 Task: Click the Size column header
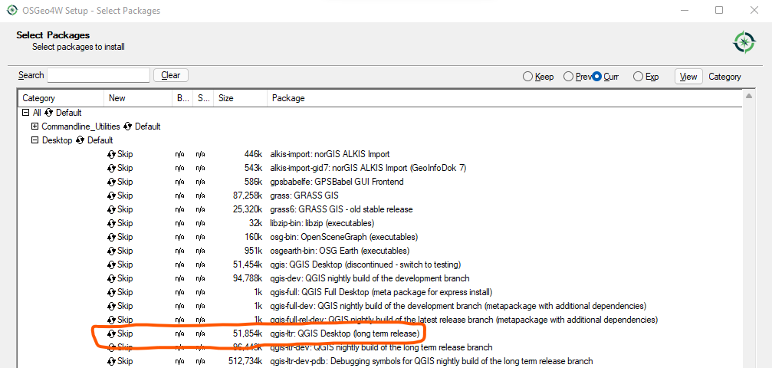tap(240, 98)
